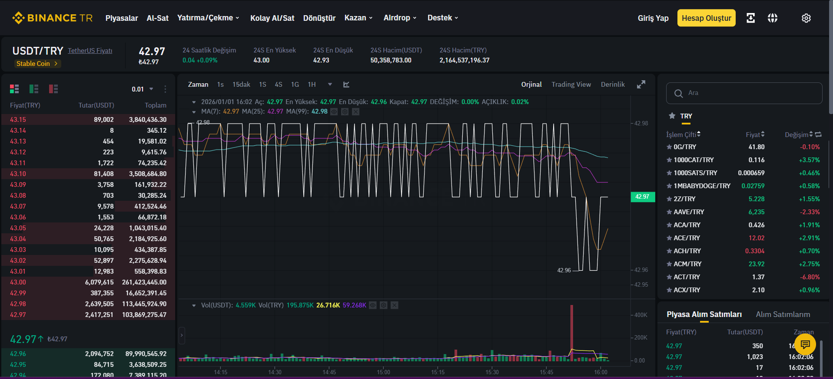Show only sell orders in order book
Viewport: 833px width, 379px height.
click(x=53, y=89)
